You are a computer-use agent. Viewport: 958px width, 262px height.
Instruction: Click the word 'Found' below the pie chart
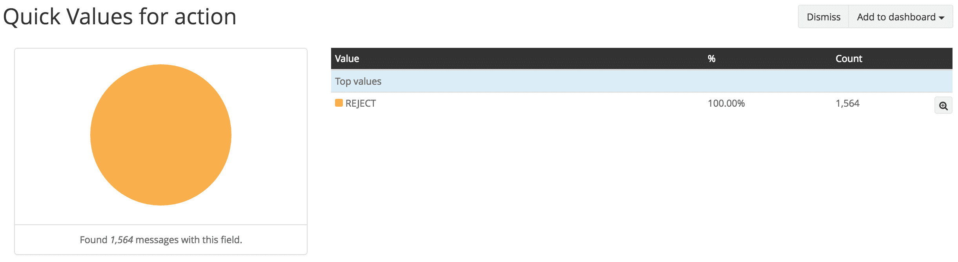[93, 240]
